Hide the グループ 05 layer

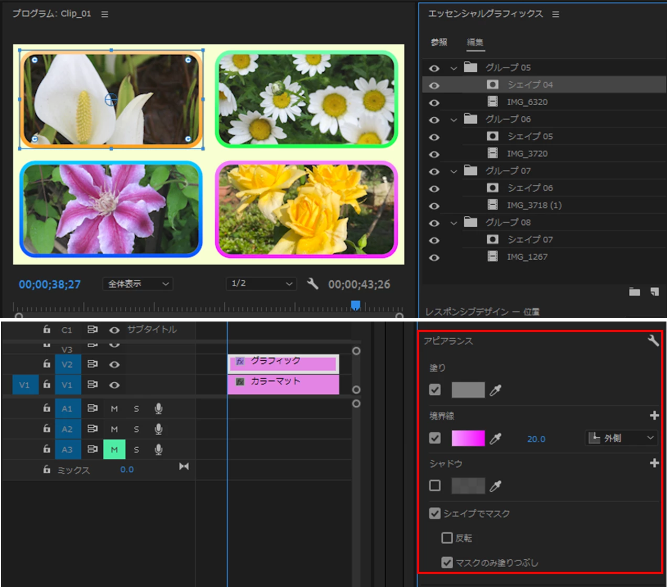point(434,68)
